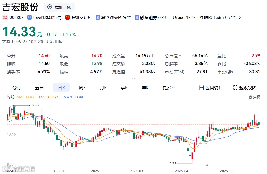Viewport: 267px width, 174px height.
Task: Click the MA20 13.99 indicator label
Action: click(x=73, y=97)
